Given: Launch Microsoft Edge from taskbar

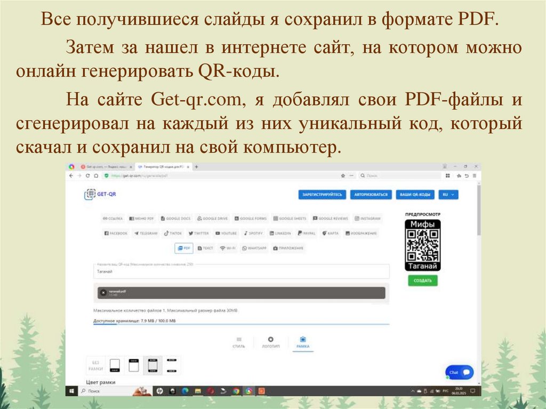Looking at the screenshot, I should (x=185, y=391).
